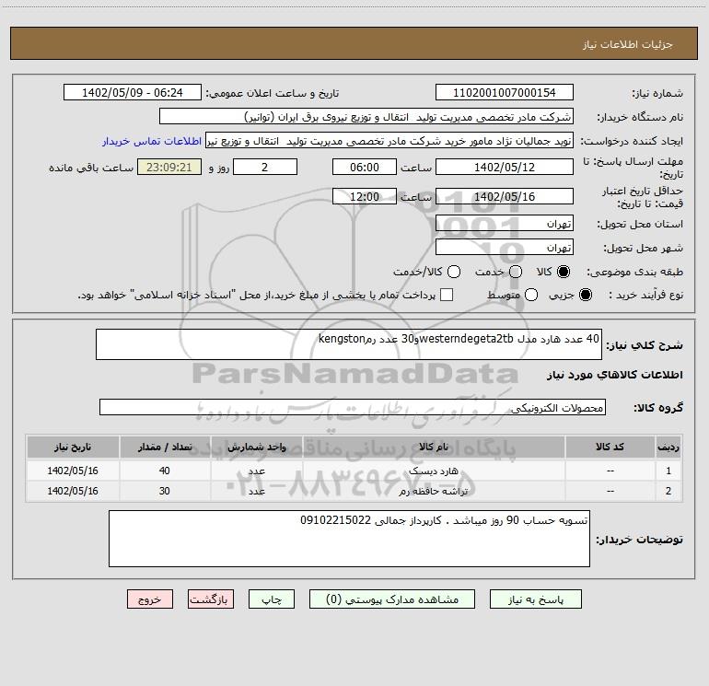Click the buyer notes text area
Image resolution: width=709 pixels, height=686 pixels.
coord(349,539)
